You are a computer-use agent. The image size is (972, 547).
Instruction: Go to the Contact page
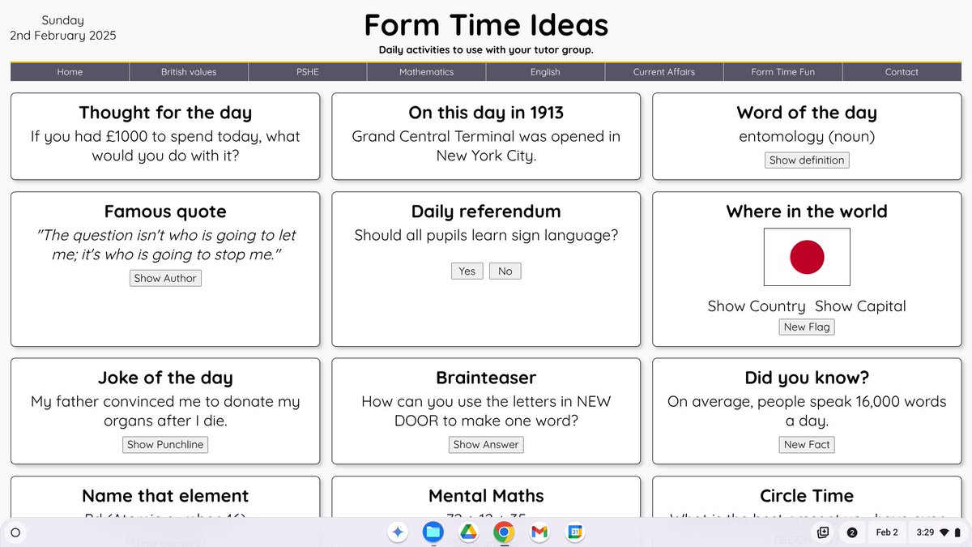(902, 71)
